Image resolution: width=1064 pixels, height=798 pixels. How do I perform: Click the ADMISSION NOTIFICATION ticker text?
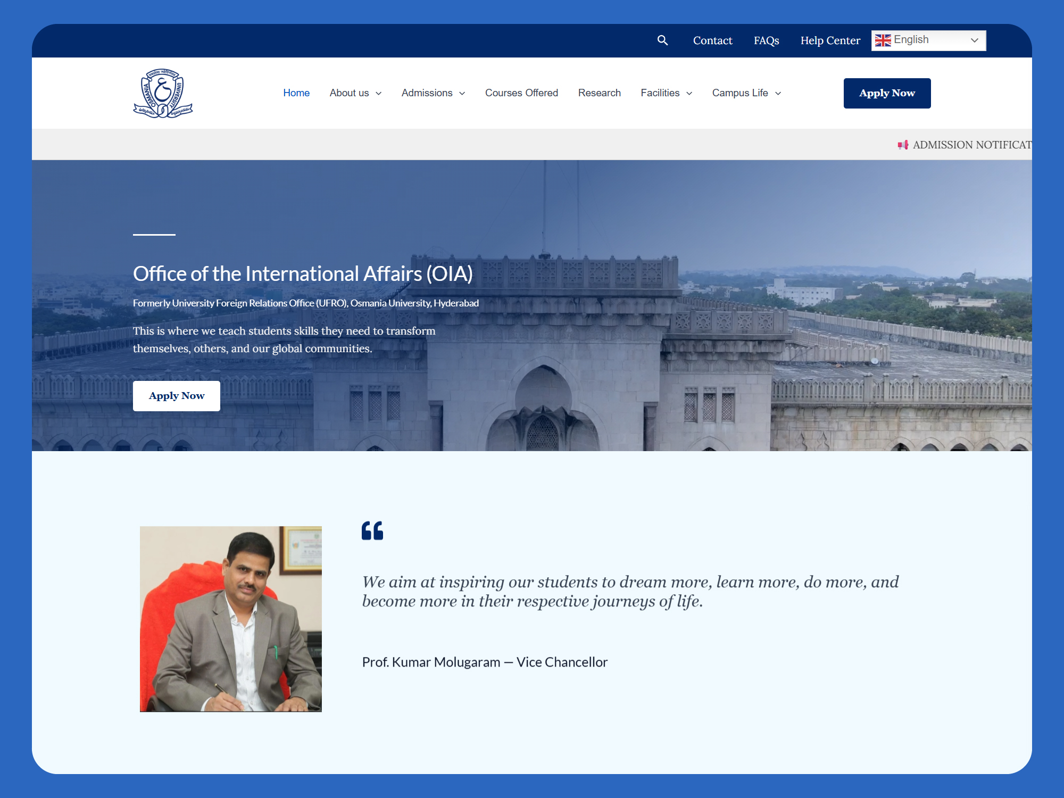972,145
